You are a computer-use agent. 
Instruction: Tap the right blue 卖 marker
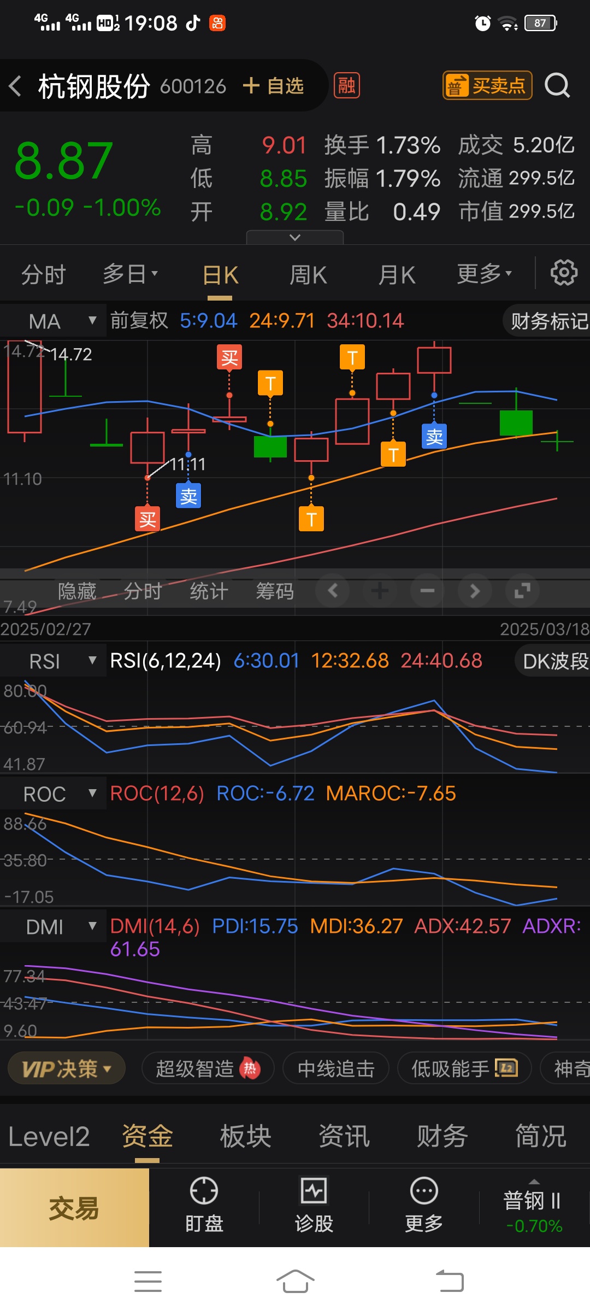click(x=434, y=437)
